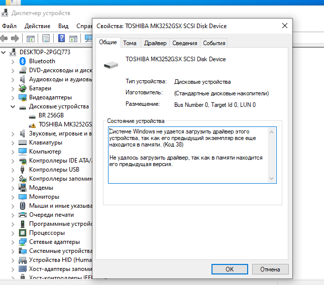Click the Forward arrow toolbar icon
The image size is (324, 285).
(x=15, y=38)
